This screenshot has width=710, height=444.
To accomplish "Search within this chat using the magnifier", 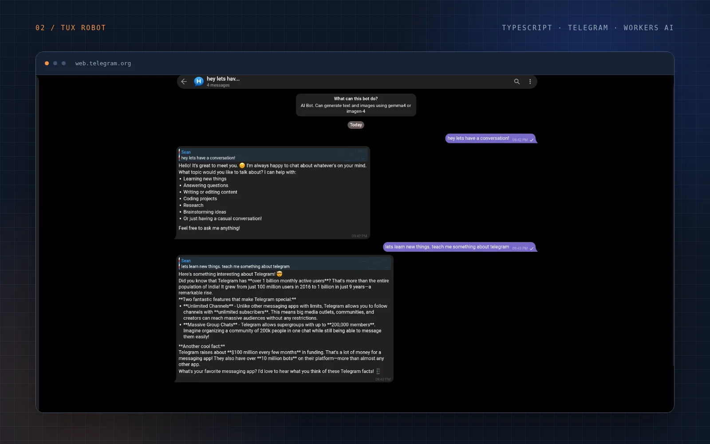I will [x=517, y=81].
